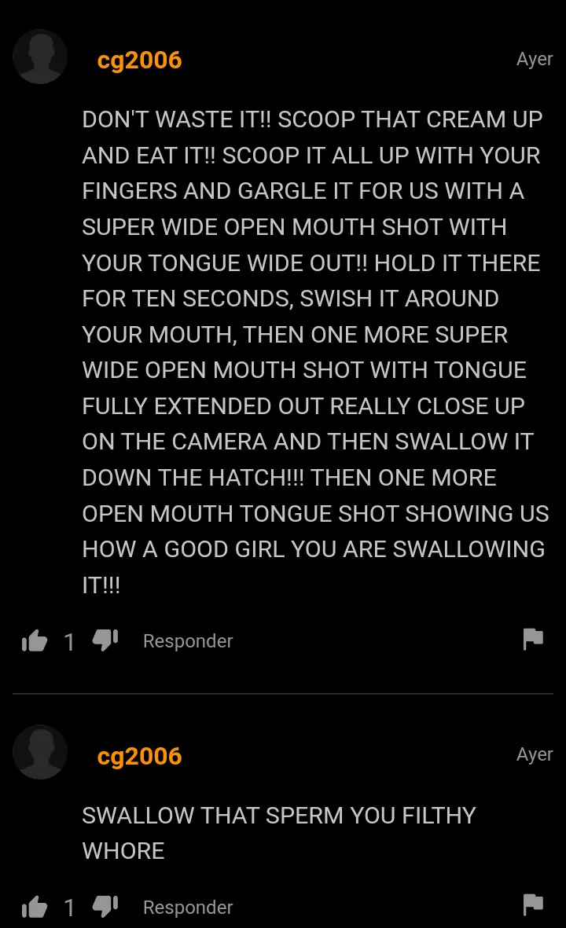Like the long first comment by cg2006
Image resolution: width=566 pixels, height=928 pixels.
click(x=35, y=640)
